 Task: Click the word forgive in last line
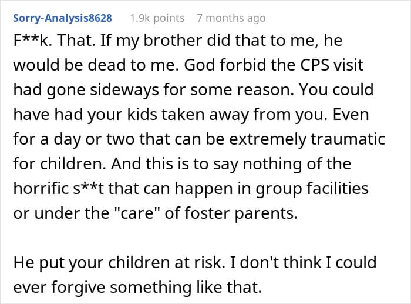pos(78,287)
